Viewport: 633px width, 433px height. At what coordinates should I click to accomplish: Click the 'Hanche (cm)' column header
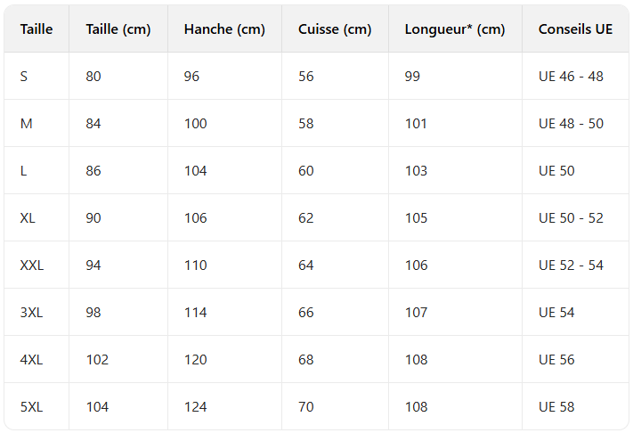pyautogui.click(x=224, y=29)
